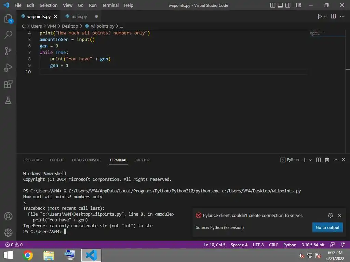Click Users in the breadcrumb path

(x=36, y=26)
